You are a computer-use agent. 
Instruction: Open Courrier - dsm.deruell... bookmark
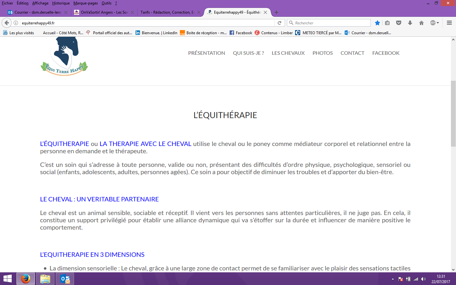click(x=368, y=33)
